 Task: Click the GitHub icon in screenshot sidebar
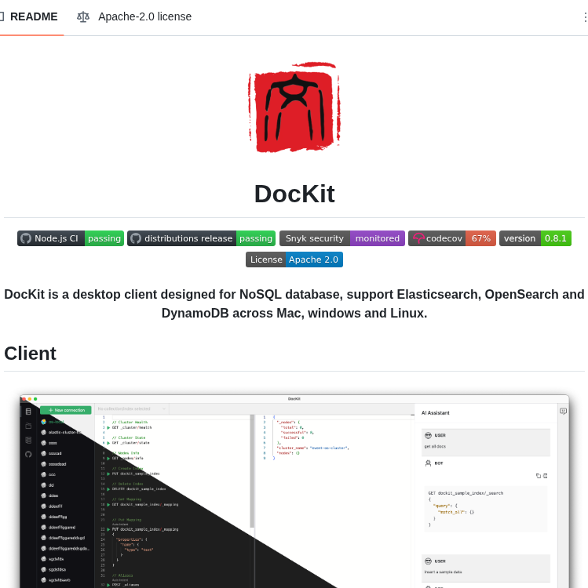(x=28, y=455)
